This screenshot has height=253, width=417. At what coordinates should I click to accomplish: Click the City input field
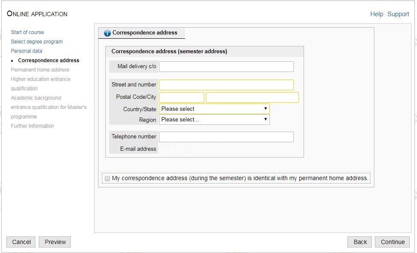pyautogui.click(x=252, y=98)
